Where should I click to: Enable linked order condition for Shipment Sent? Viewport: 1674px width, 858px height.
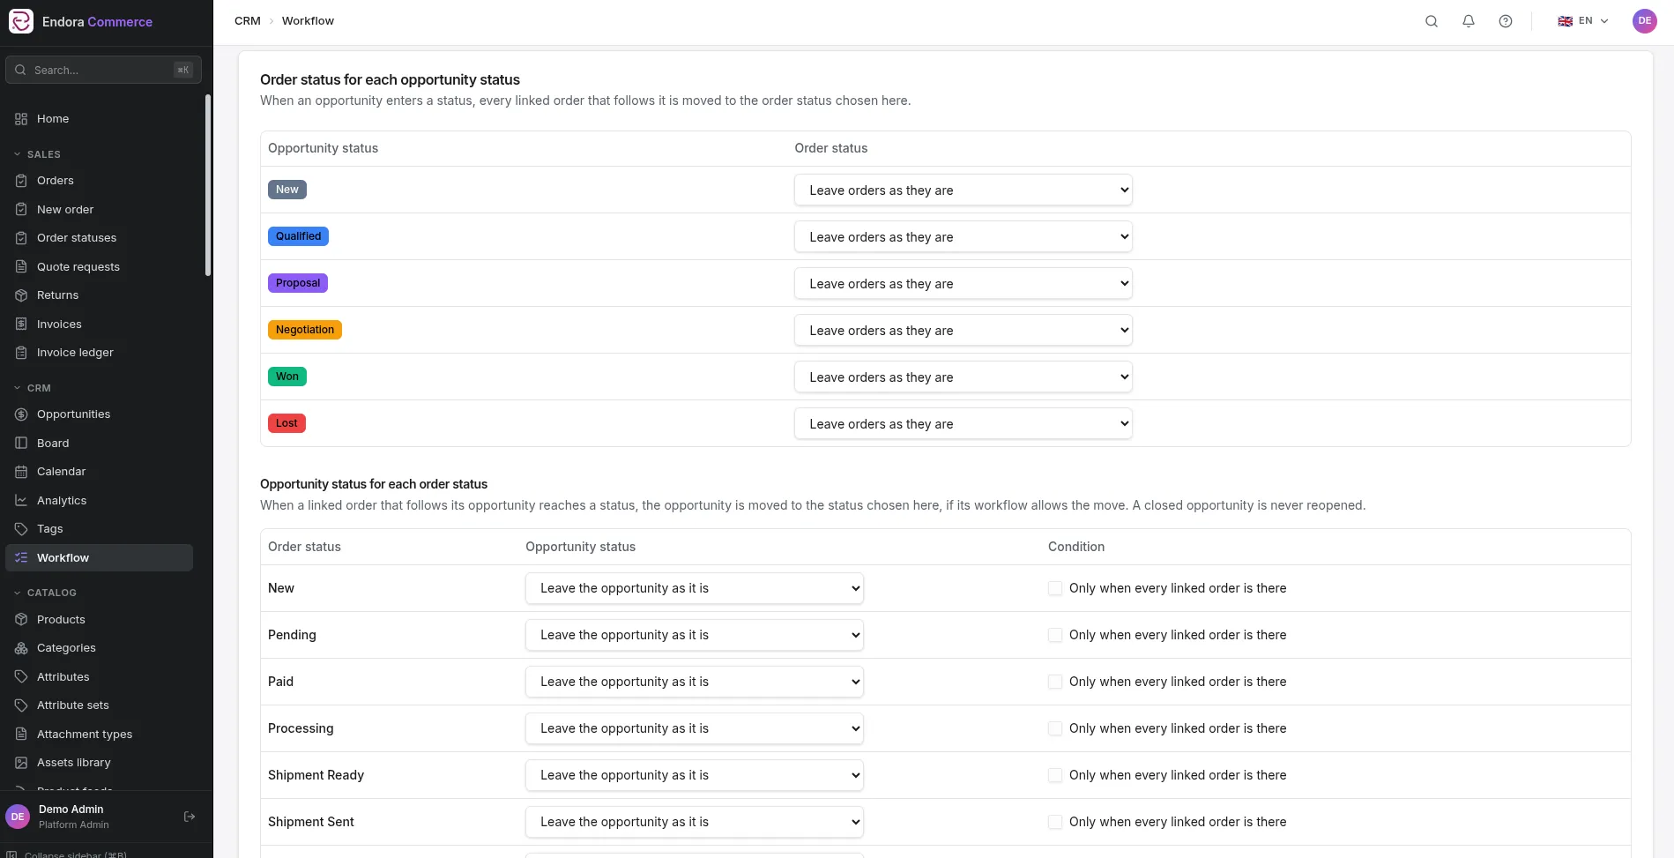1055,822
